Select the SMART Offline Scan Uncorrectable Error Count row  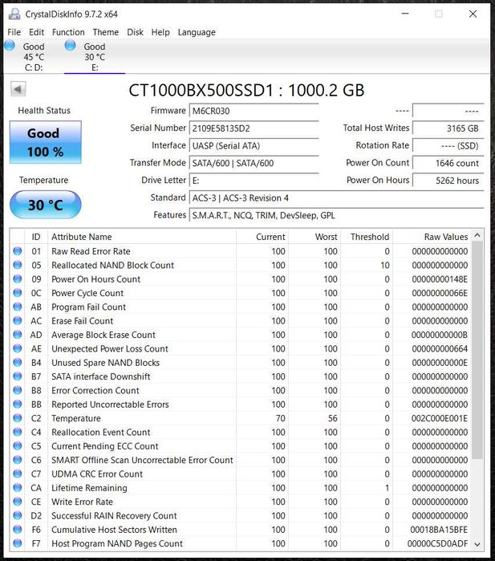point(241,460)
